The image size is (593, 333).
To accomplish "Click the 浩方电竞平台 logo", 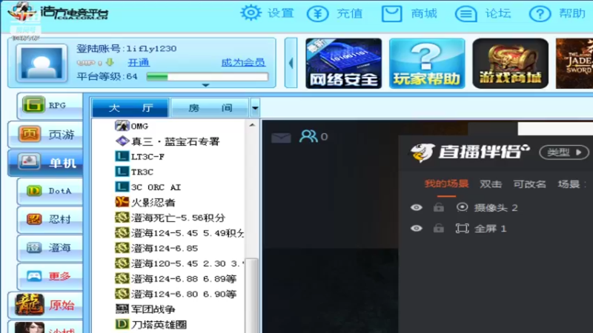I will point(58,12).
